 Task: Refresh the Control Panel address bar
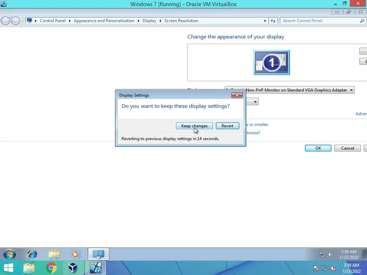click(273, 21)
